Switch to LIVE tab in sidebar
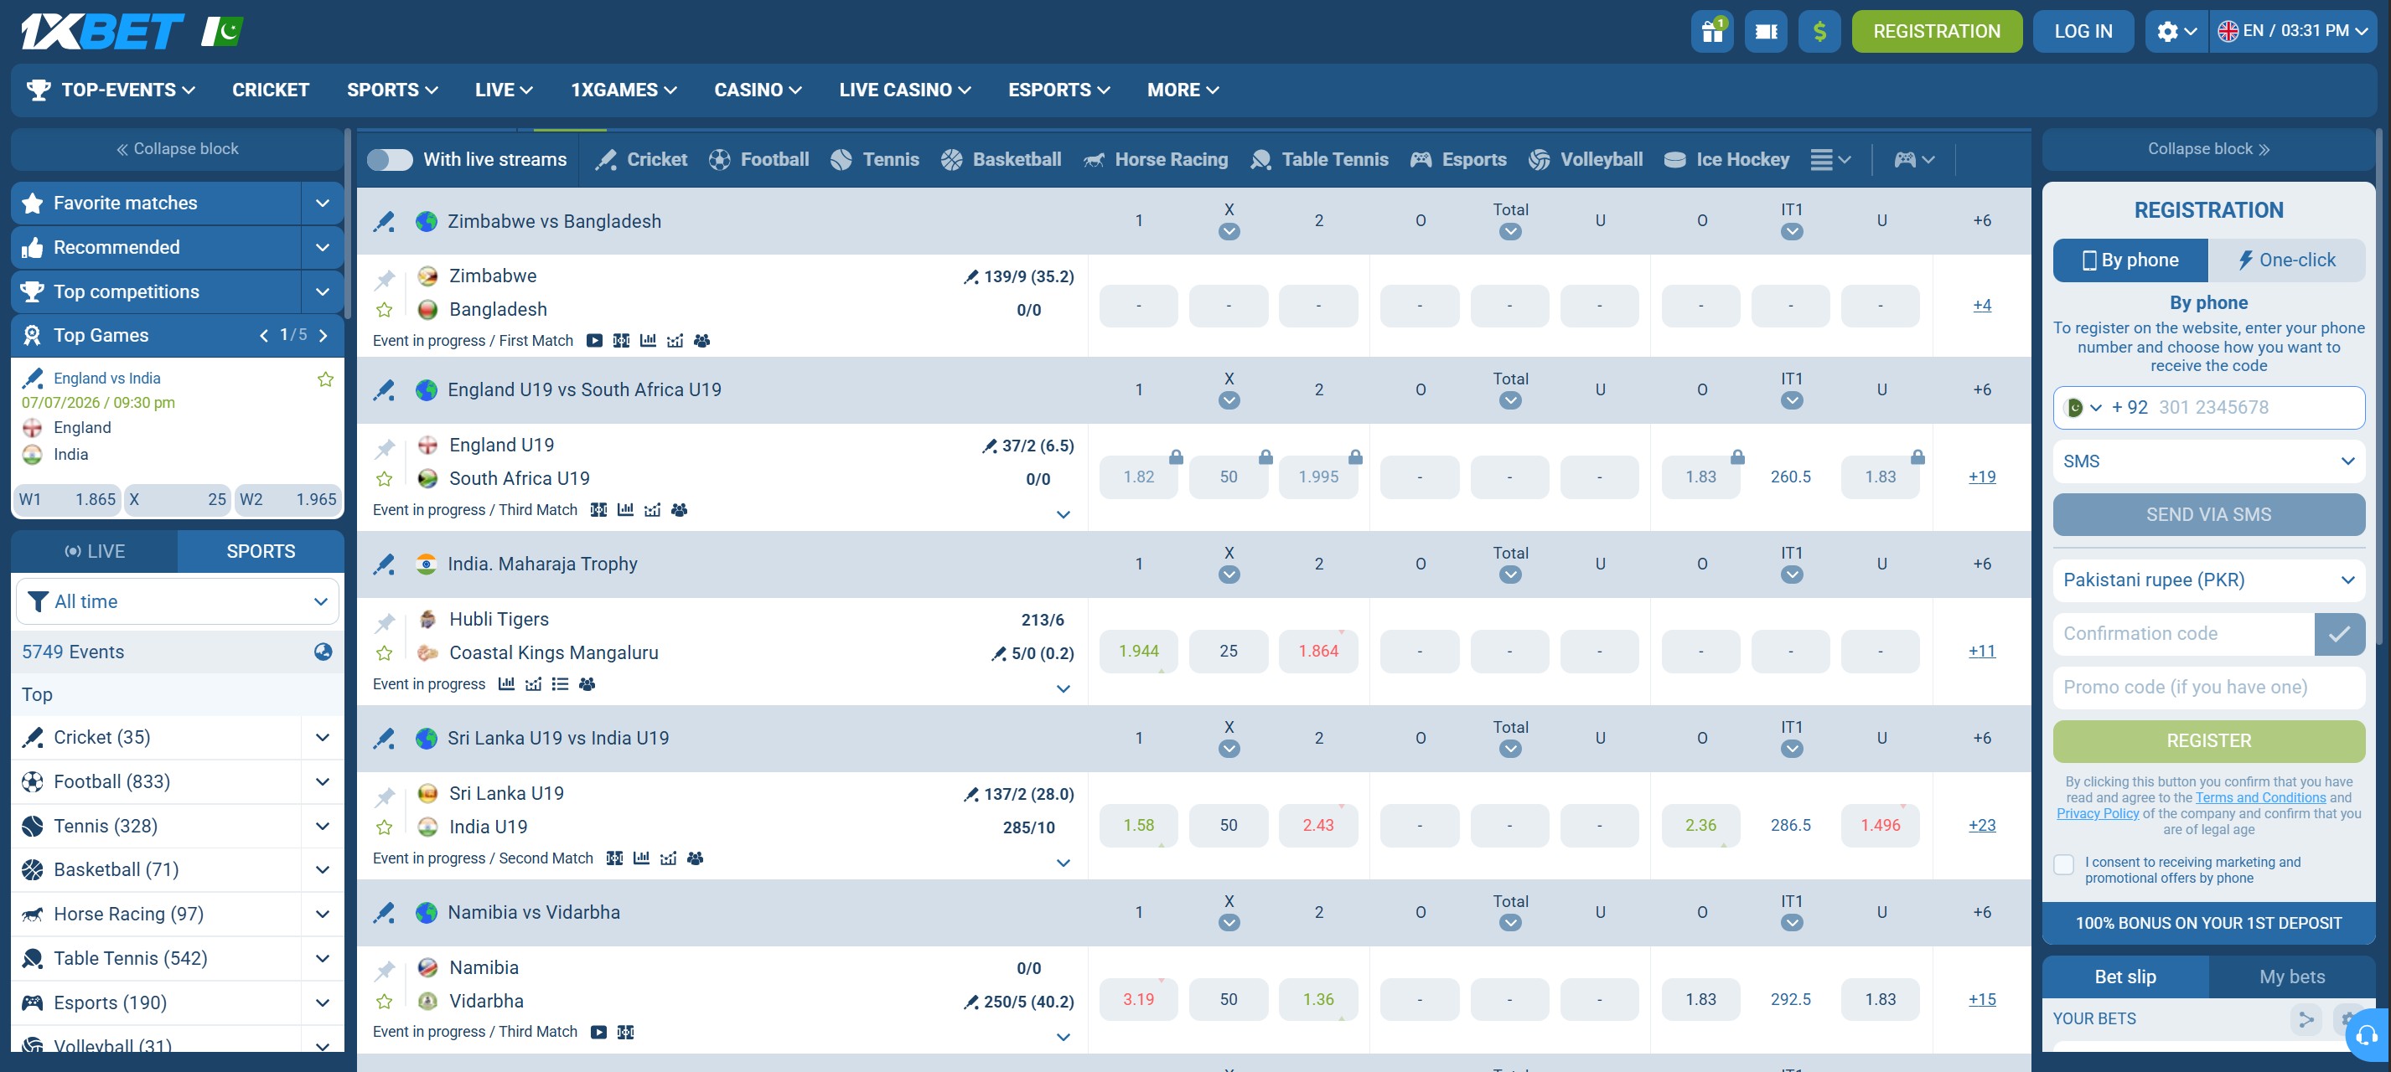2391x1072 pixels. click(95, 552)
